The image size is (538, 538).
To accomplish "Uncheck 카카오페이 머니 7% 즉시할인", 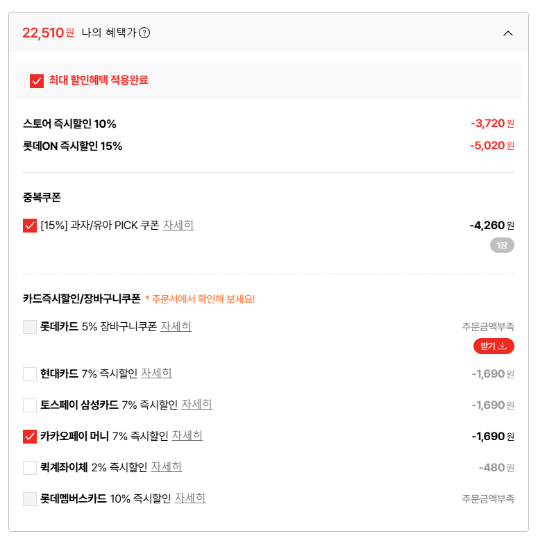I will click(30, 437).
